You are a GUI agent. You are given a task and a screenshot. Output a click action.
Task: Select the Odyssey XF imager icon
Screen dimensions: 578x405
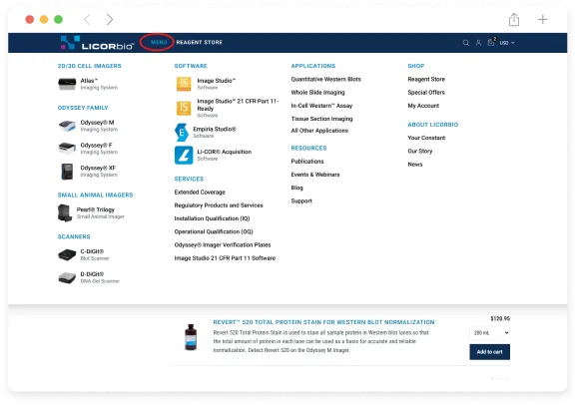coord(67,172)
